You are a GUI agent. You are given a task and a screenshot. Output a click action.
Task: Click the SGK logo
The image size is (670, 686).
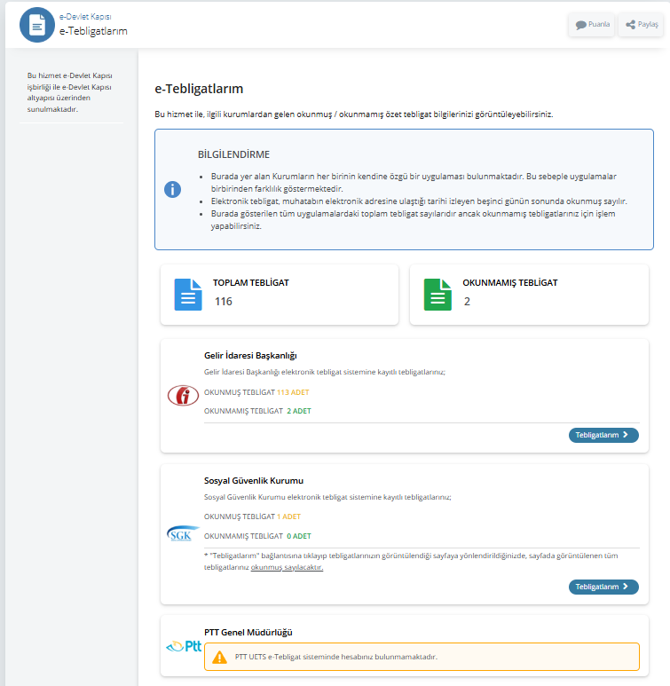[x=183, y=533]
